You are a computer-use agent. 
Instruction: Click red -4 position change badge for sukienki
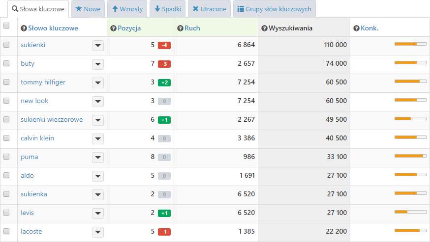(164, 45)
